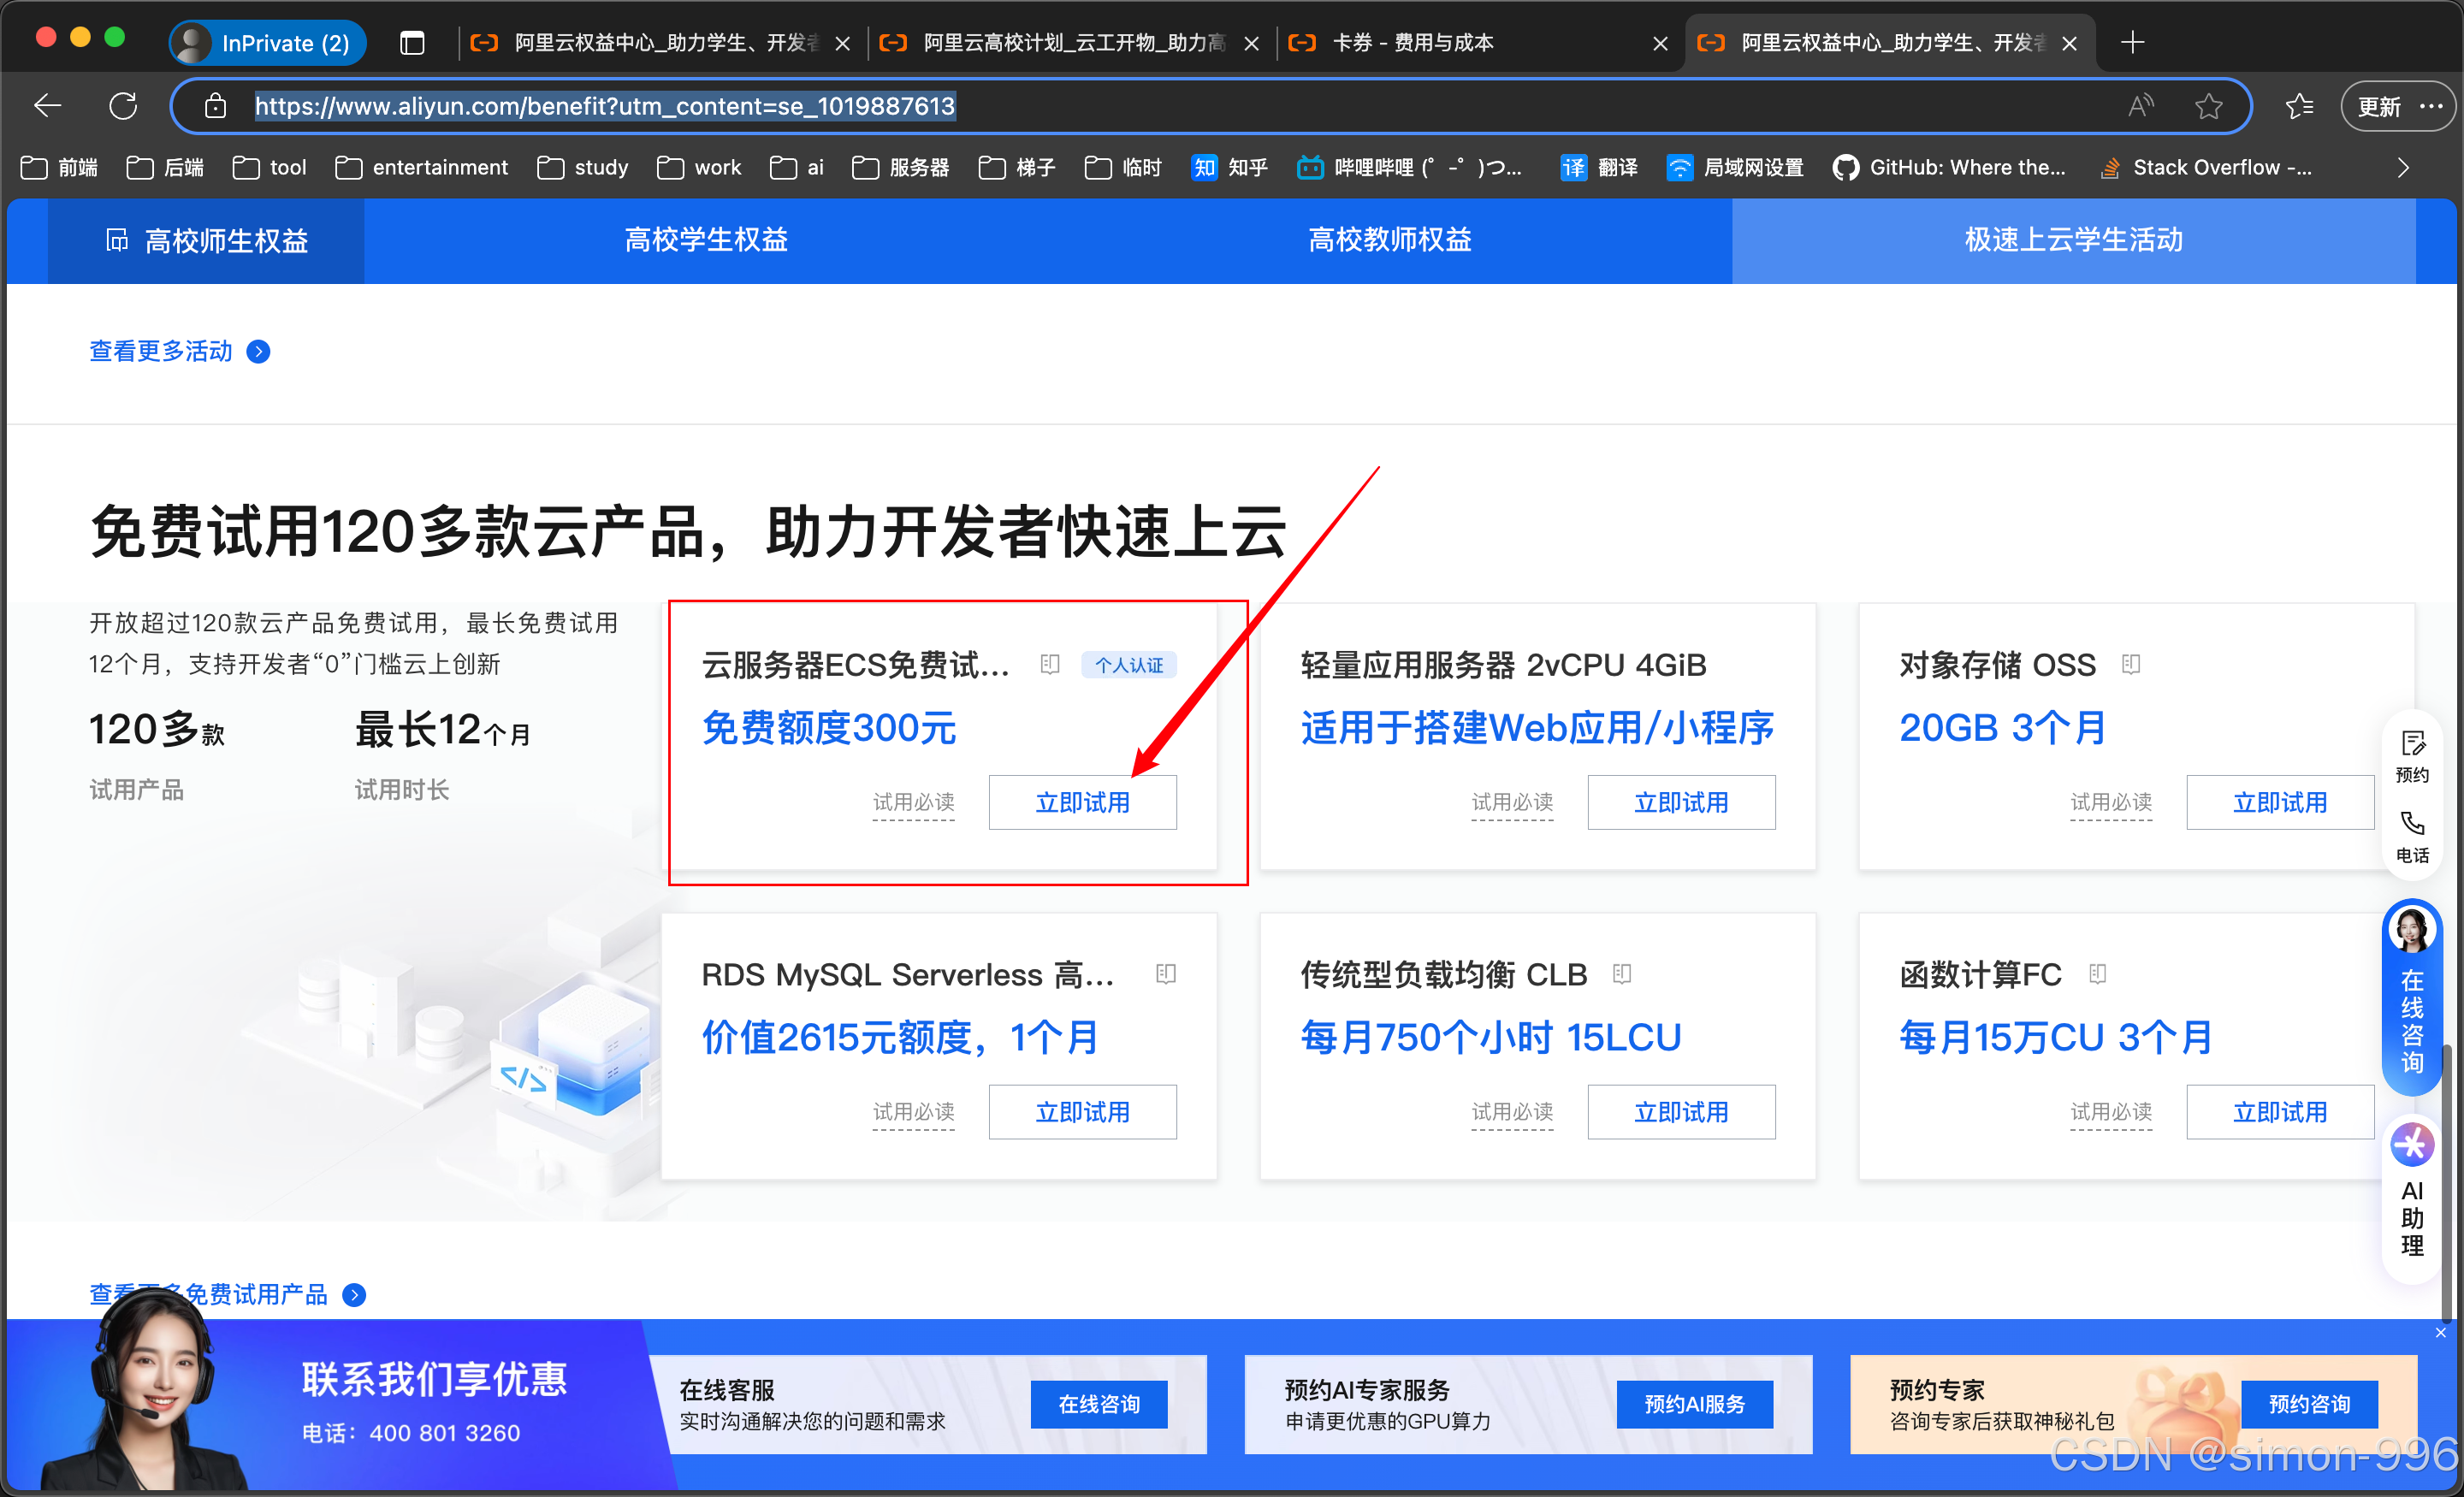Open a new browser tab
Viewport: 2464px width, 1497px height.
point(2132,43)
